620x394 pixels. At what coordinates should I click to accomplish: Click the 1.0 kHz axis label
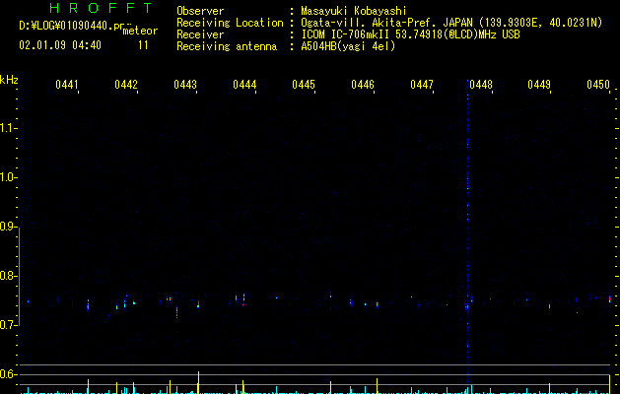click(x=8, y=177)
